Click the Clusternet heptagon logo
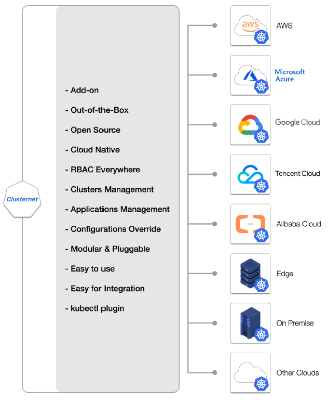The height and width of the screenshot is (400, 328). point(22,199)
